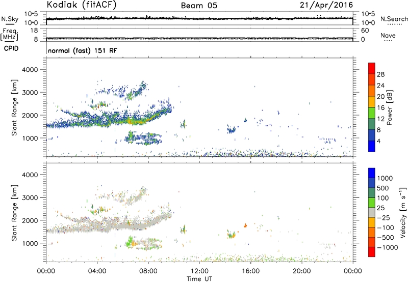The width and height of the screenshot is (408, 282).
Task: Click the '28' power colorbar tick
Action: click(380, 74)
